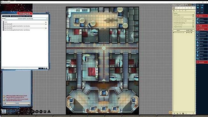
Task: Pick the square d6 die
Action: coord(45,112)
